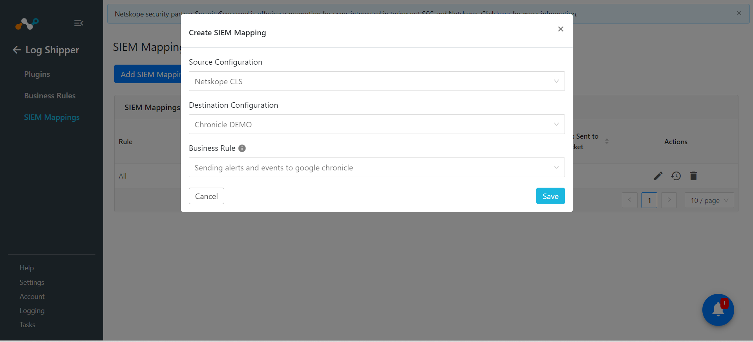Go to next page arrow
This screenshot has width=753, height=342.
(669, 200)
